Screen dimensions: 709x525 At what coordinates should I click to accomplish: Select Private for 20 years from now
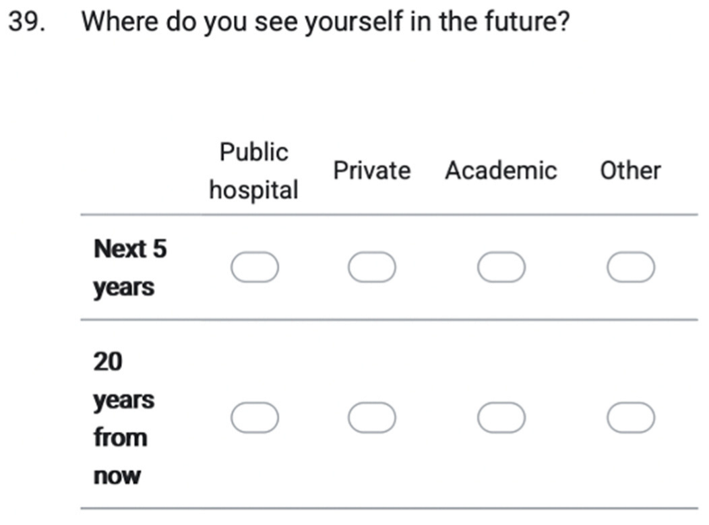pyautogui.click(x=372, y=417)
